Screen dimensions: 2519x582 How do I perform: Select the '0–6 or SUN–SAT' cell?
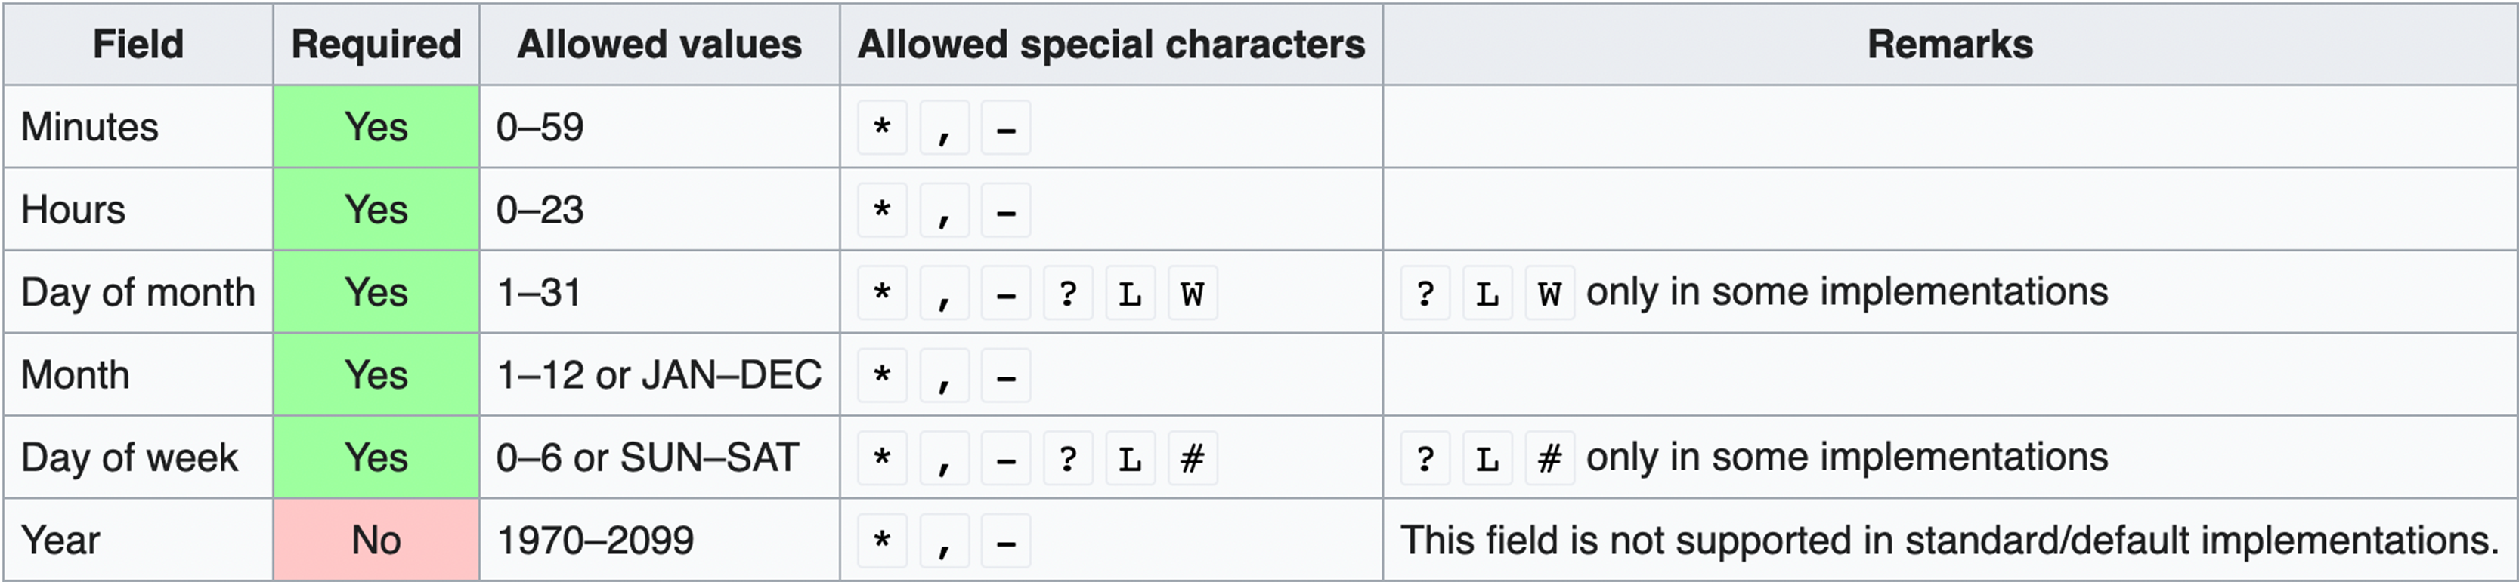point(648,458)
